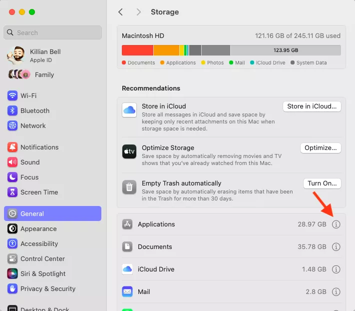Click the Search field in sidebar

click(52, 33)
